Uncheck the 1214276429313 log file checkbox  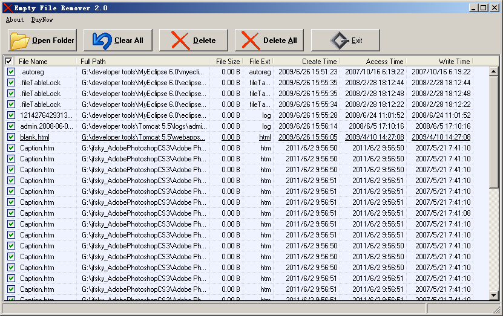tap(12, 115)
